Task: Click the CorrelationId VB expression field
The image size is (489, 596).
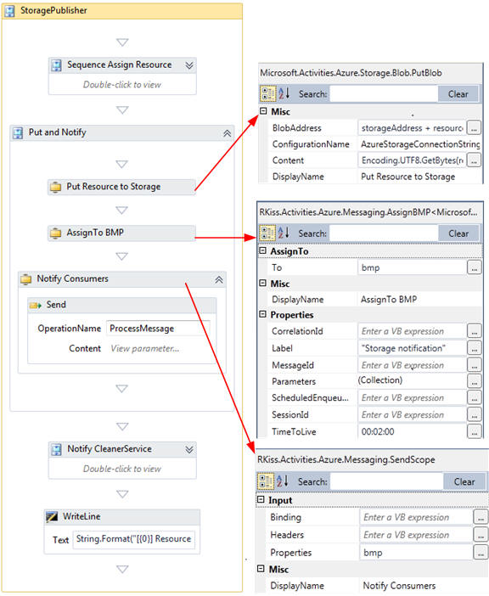Action: pyautogui.click(x=412, y=331)
